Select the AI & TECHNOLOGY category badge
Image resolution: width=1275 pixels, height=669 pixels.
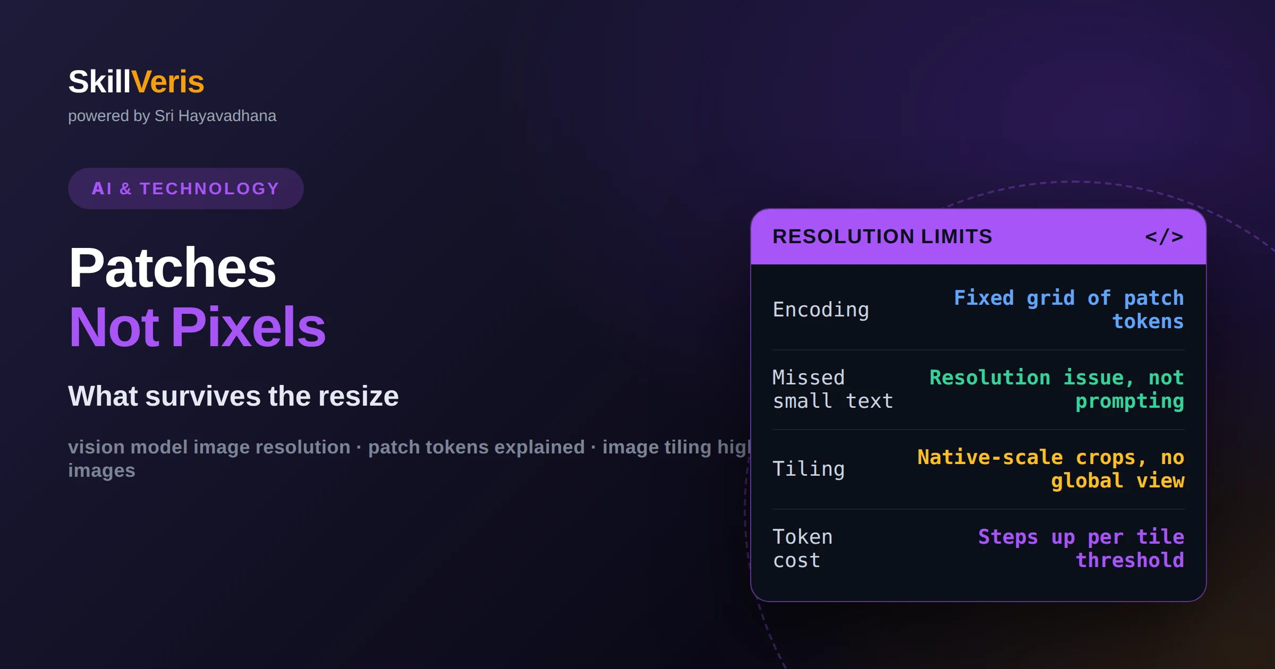[x=185, y=188]
